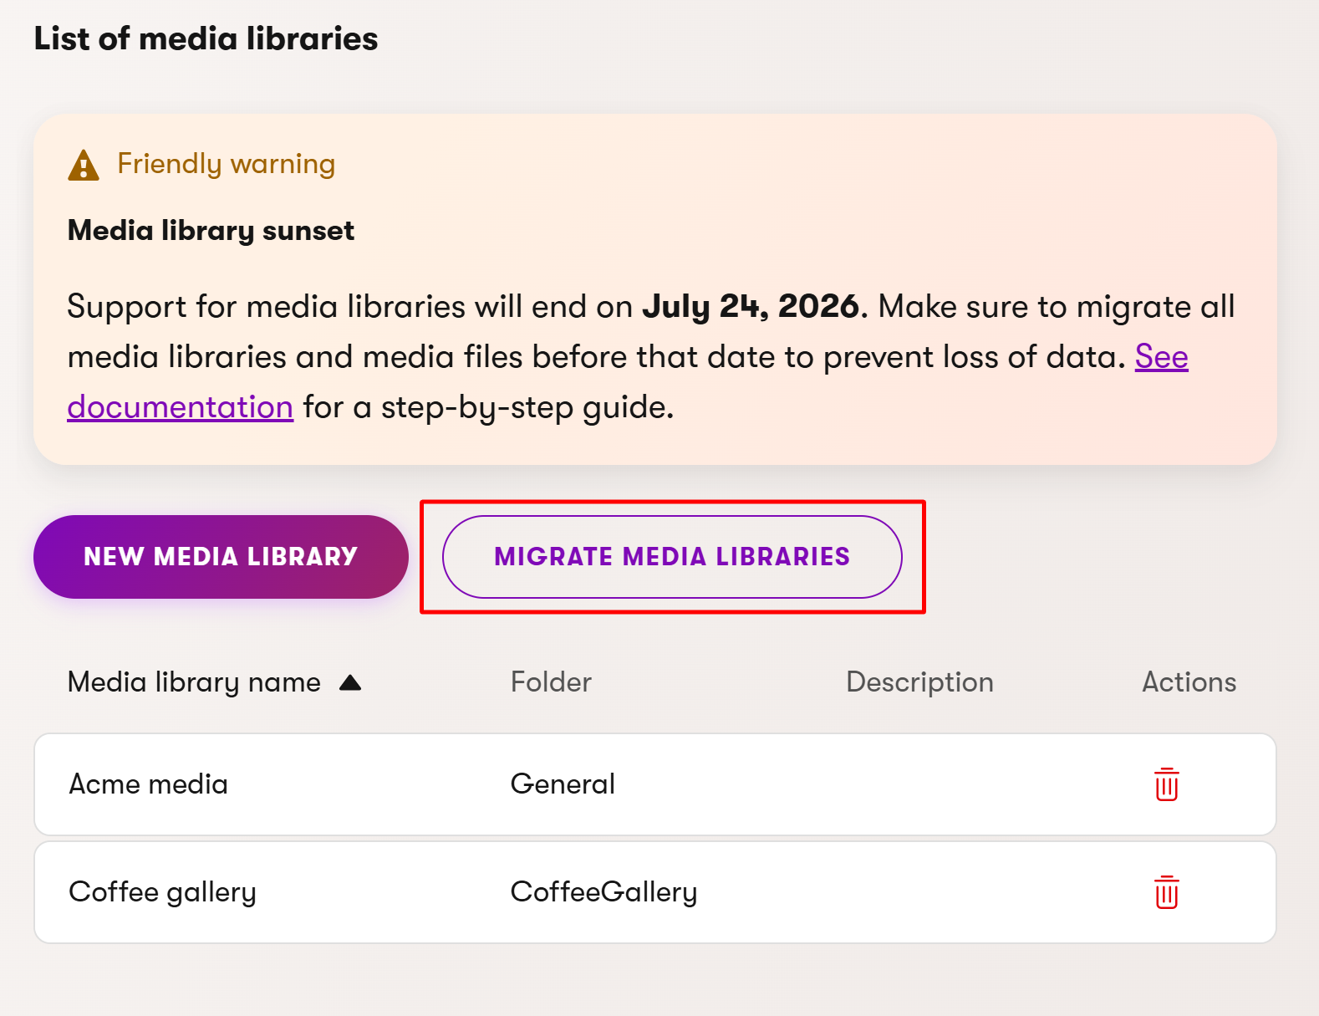
Task: Click trash icon for Coffee gallery
Action: [x=1166, y=892]
